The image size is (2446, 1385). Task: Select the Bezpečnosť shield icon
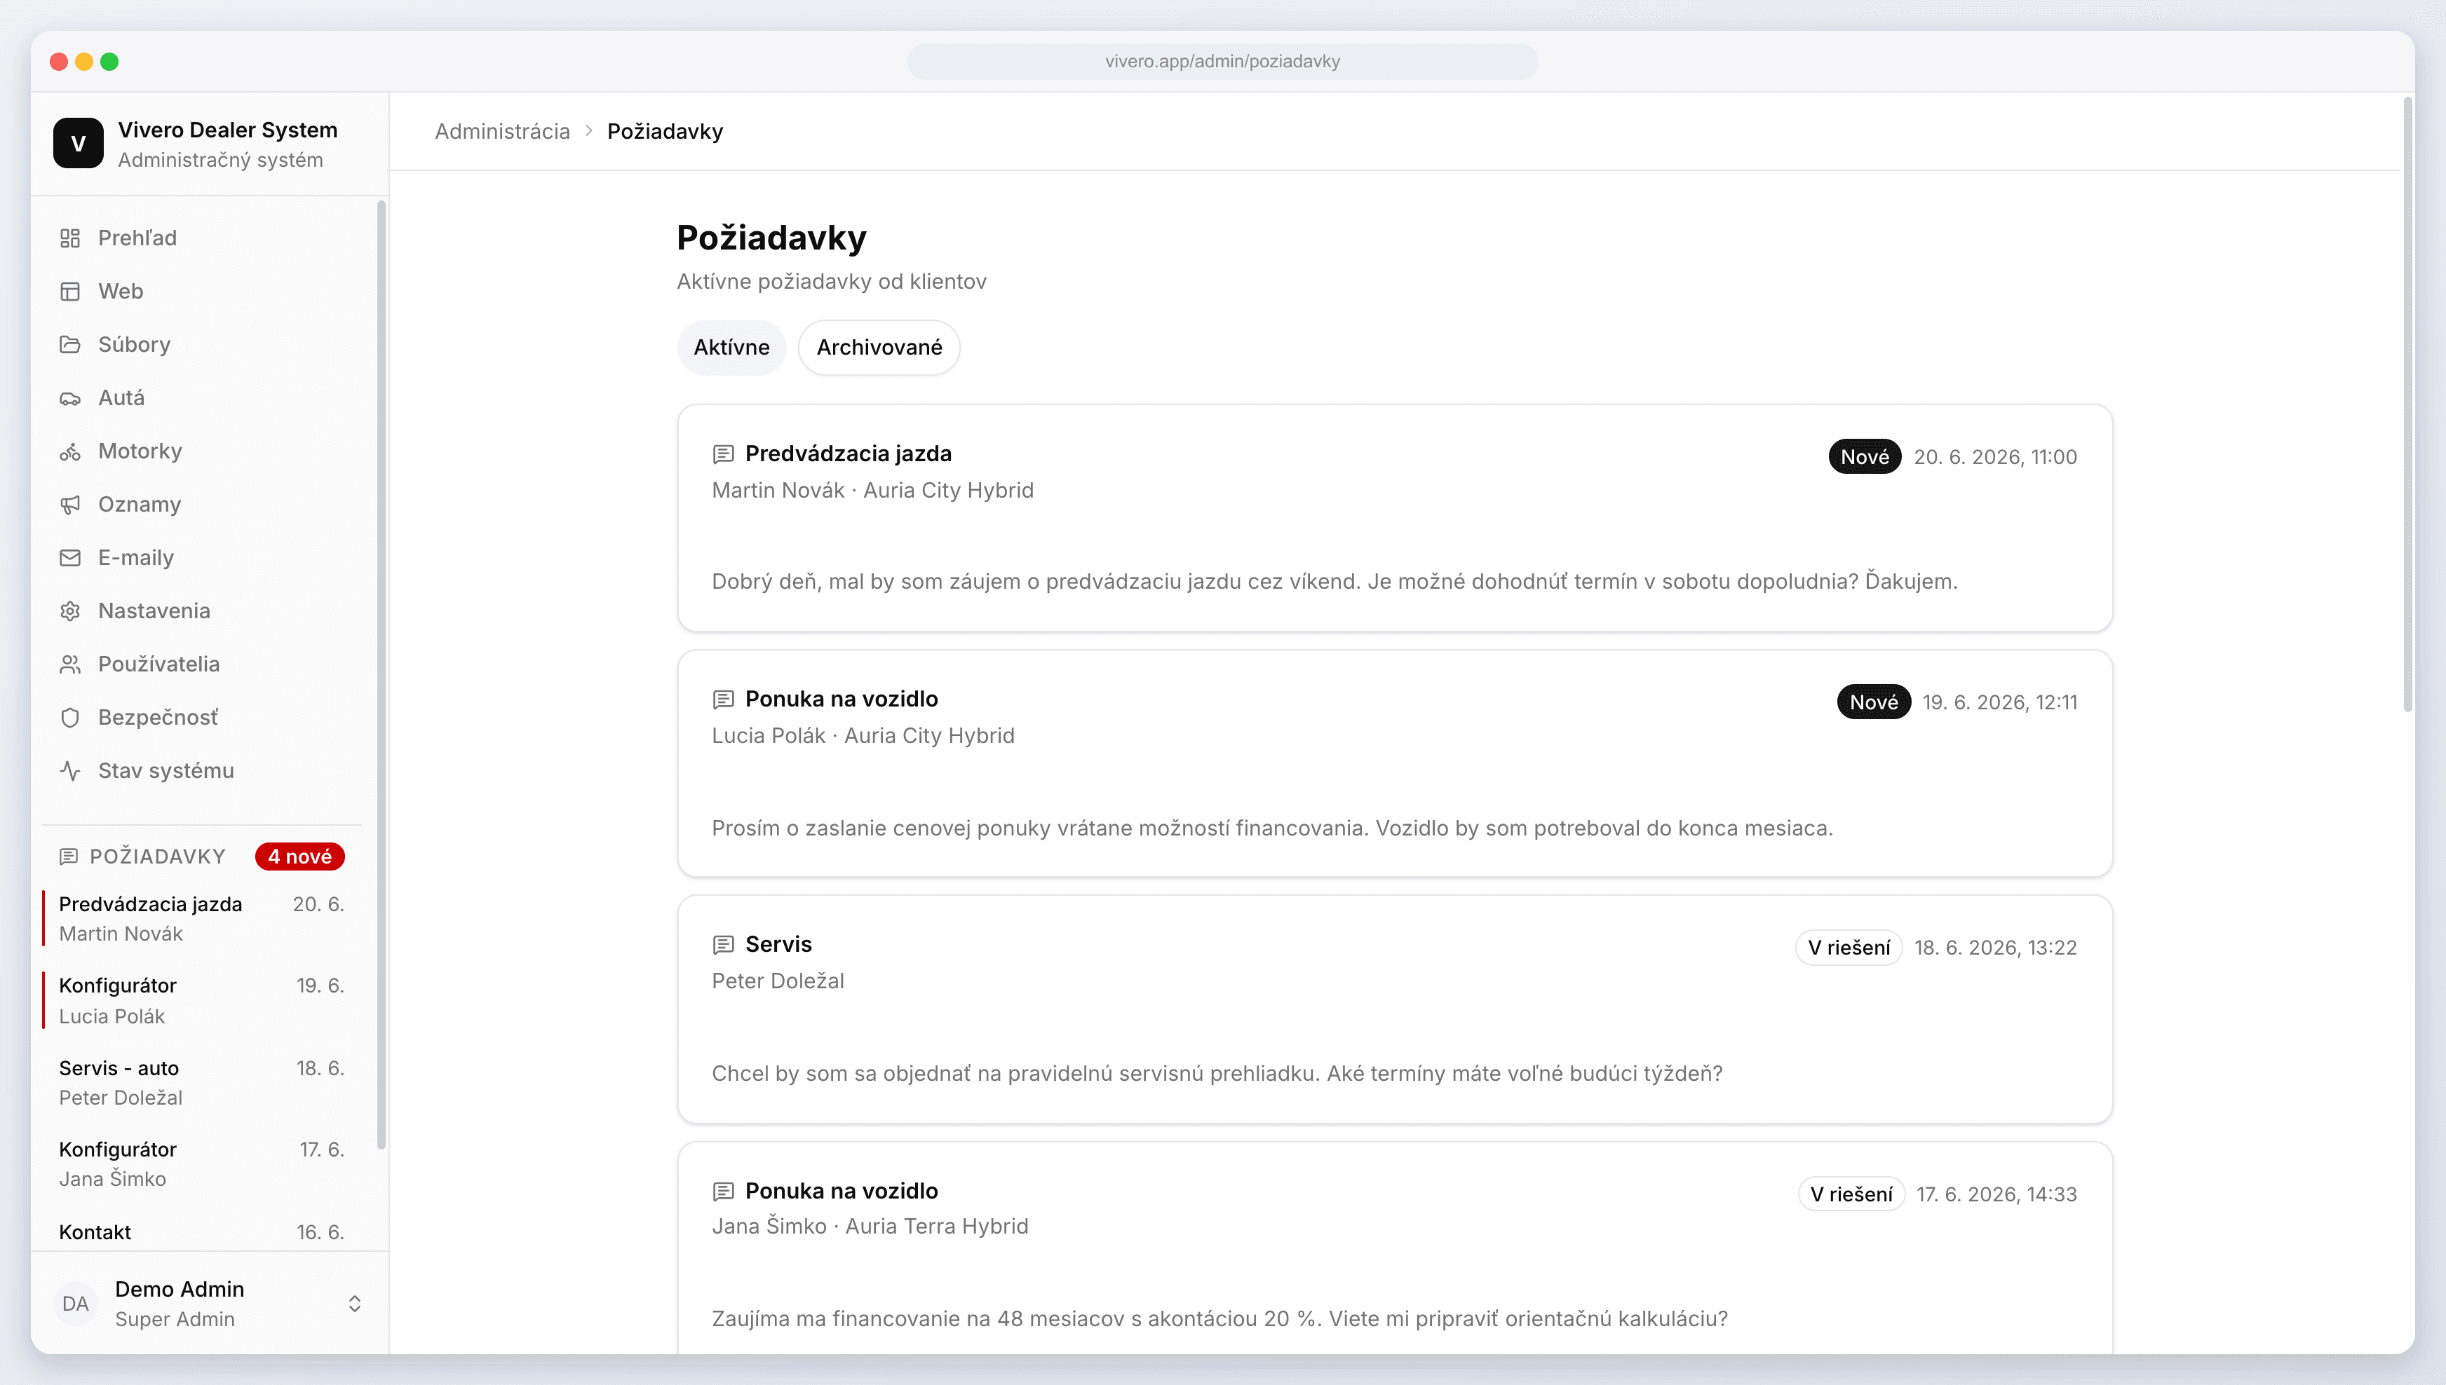(69, 717)
